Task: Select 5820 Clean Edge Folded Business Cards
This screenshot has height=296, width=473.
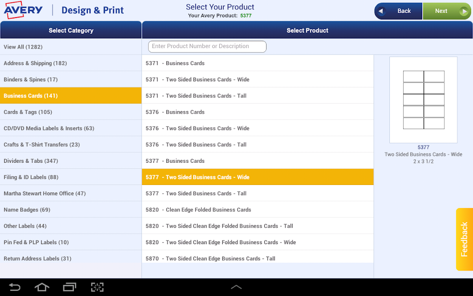Action: [x=258, y=210]
